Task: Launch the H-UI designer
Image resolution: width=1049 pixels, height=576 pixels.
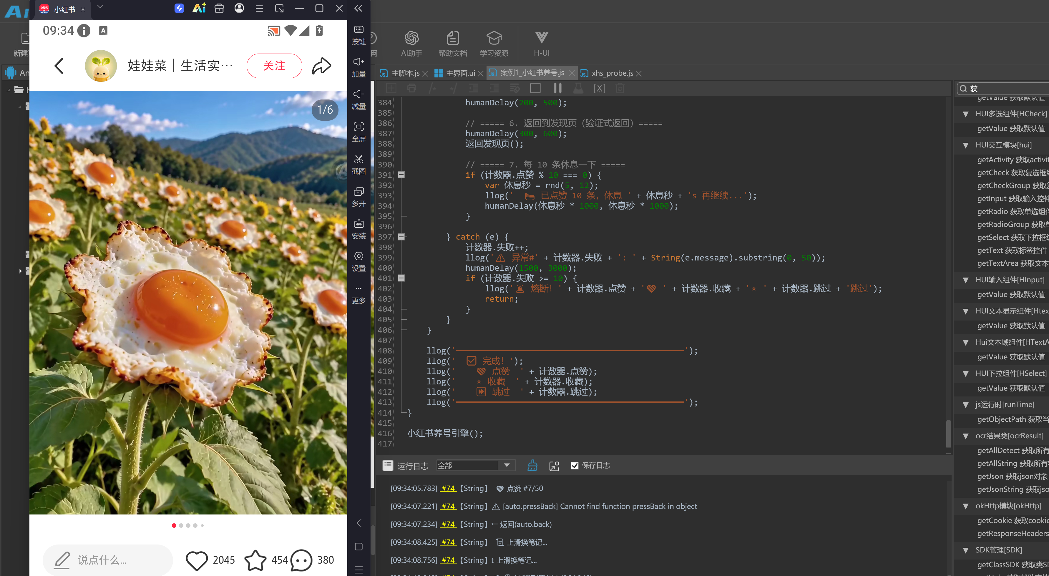Action: tap(541, 44)
